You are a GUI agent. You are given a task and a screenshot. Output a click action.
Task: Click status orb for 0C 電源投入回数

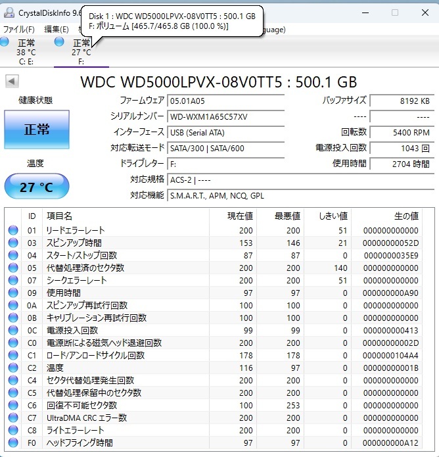pos(13,330)
